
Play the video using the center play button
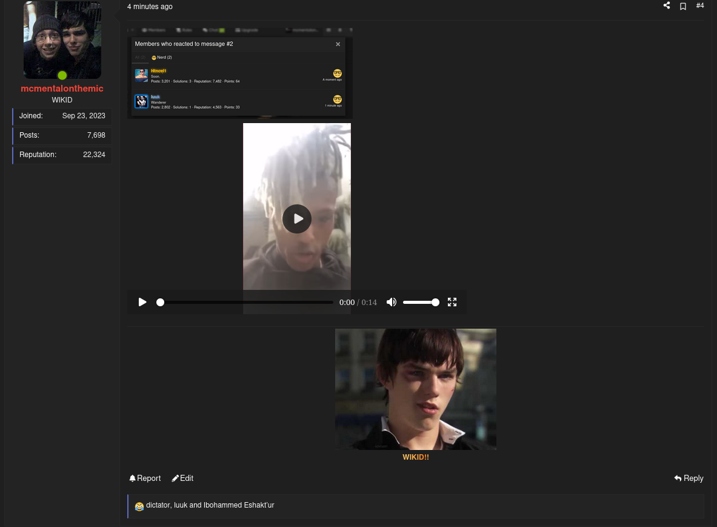297,219
